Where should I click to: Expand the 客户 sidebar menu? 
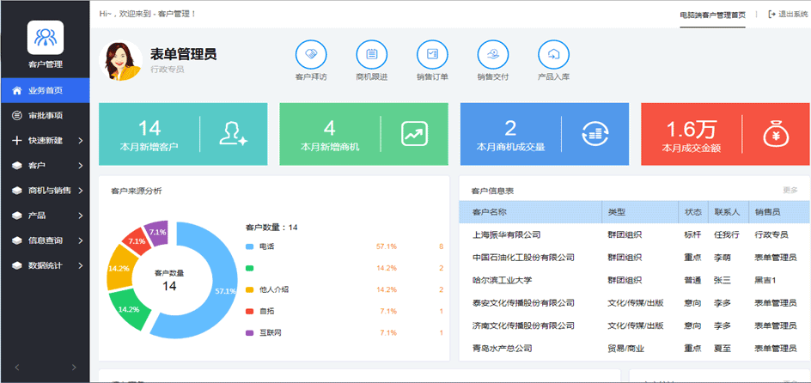45,165
